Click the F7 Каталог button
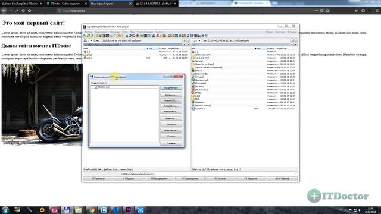The image size is (381, 214). pos(220,178)
